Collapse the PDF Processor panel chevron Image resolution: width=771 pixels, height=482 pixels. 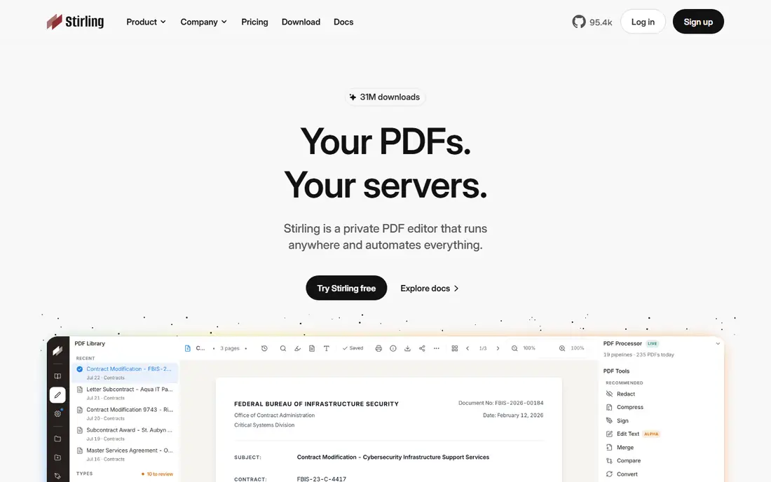pyautogui.click(x=718, y=344)
